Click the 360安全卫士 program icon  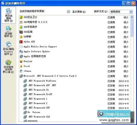coord(21,17)
